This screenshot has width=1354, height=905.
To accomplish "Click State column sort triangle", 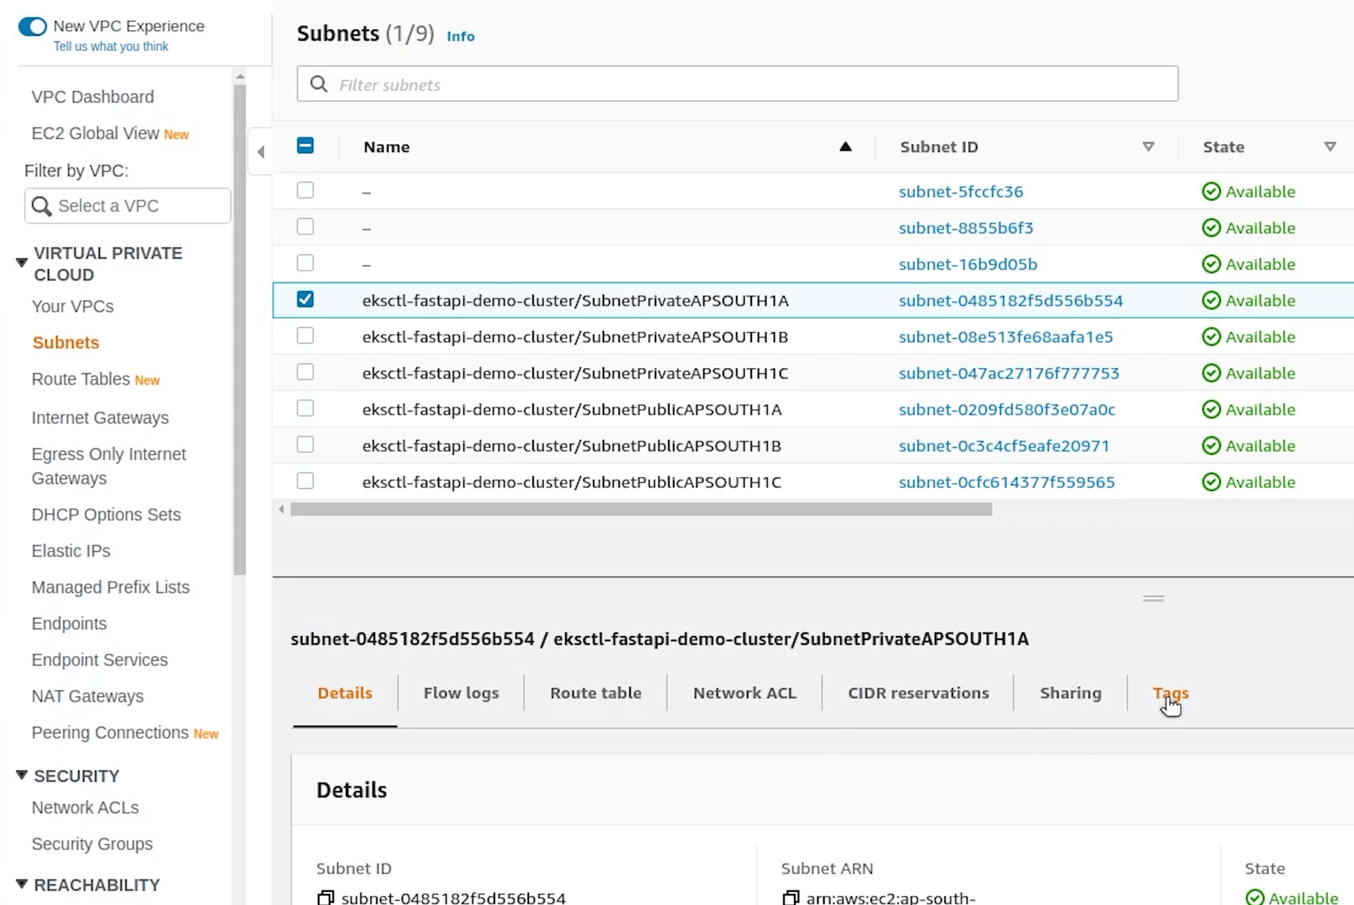I will tap(1330, 146).
